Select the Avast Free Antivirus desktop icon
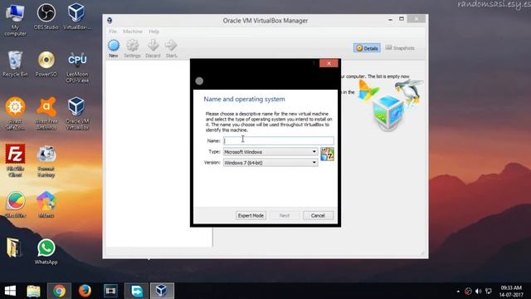The height and width of the screenshot is (299, 531). coord(46,114)
